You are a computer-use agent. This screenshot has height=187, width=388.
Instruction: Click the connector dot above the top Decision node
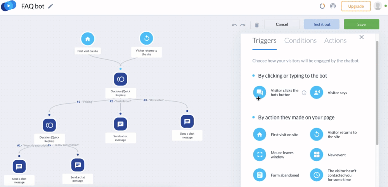(x=121, y=69)
